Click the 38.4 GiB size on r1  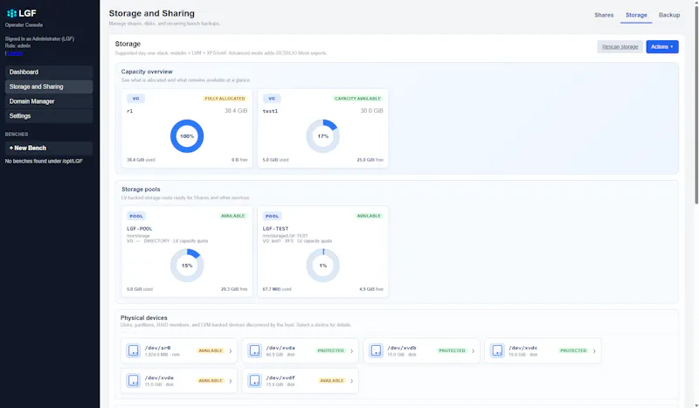[235, 111]
